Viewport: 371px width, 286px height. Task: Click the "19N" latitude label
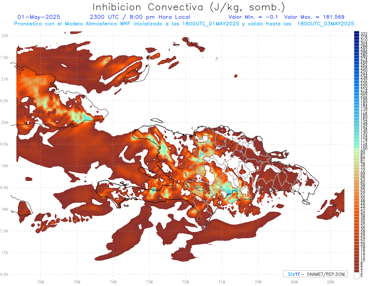click(x=5, y=166)
